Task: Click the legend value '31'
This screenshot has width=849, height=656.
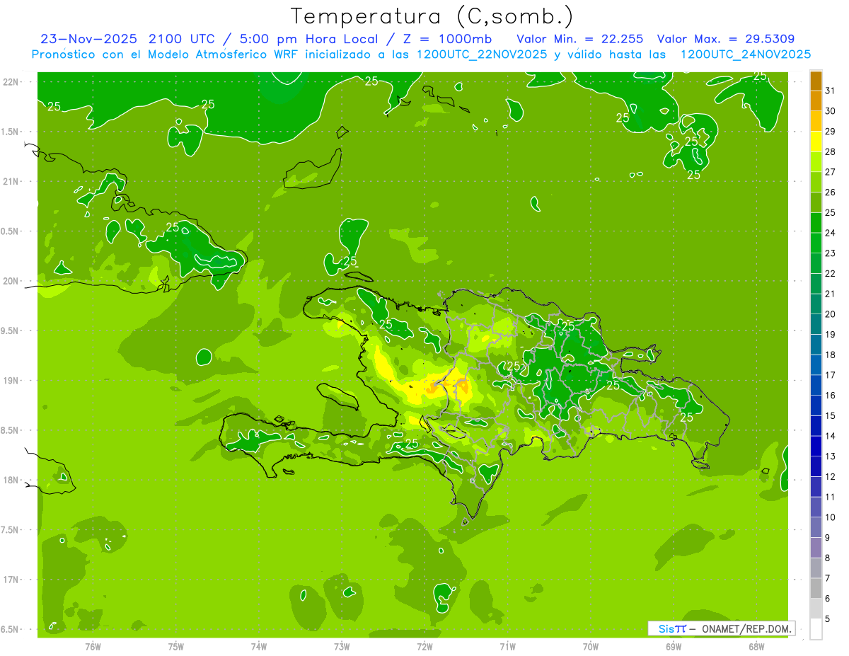Action: [830, 91]
